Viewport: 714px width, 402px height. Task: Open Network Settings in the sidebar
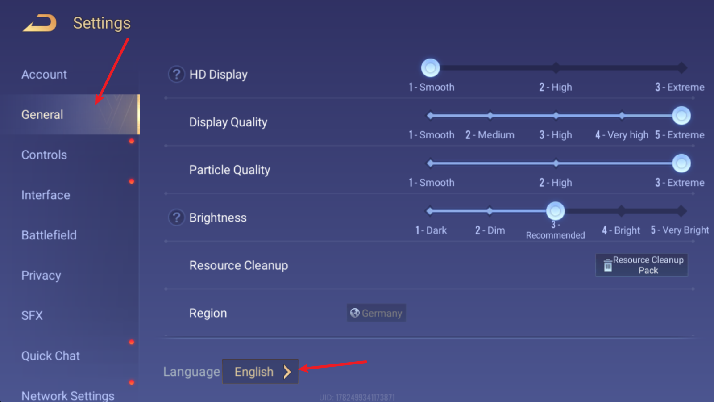[x=68, y=395]
